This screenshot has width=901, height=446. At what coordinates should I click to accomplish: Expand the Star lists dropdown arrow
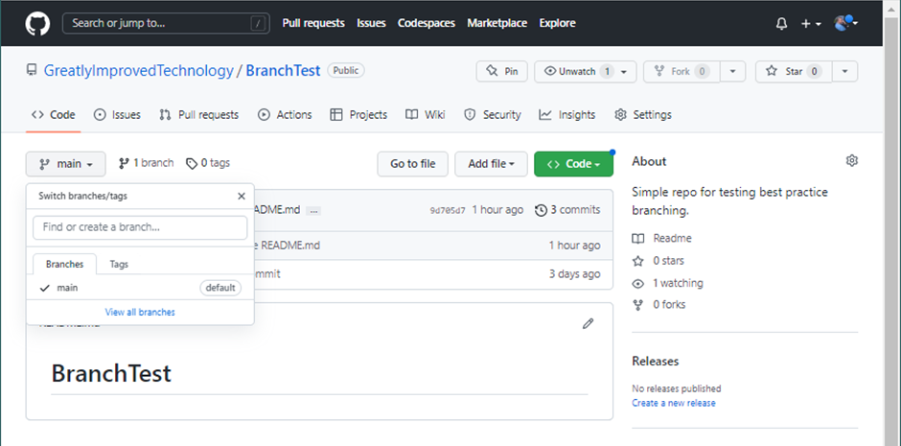point(844,71)
